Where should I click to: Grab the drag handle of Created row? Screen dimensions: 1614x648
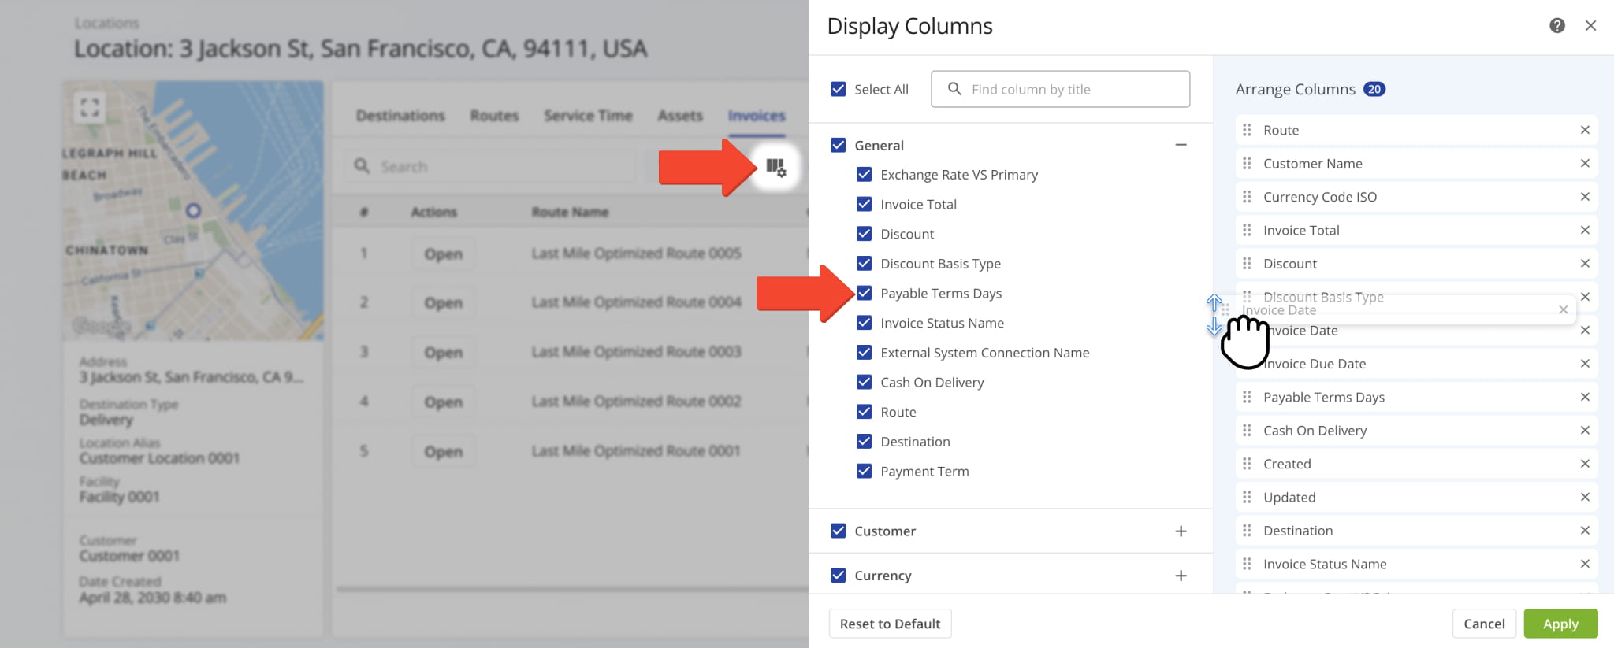(x=1247, y=464)
